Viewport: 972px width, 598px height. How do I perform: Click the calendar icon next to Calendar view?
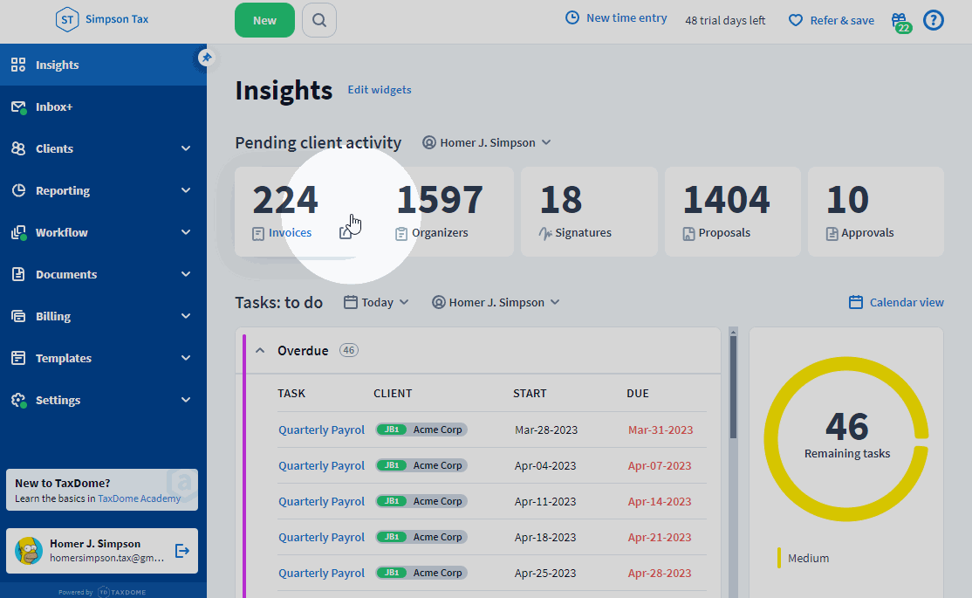click(855, 302)
